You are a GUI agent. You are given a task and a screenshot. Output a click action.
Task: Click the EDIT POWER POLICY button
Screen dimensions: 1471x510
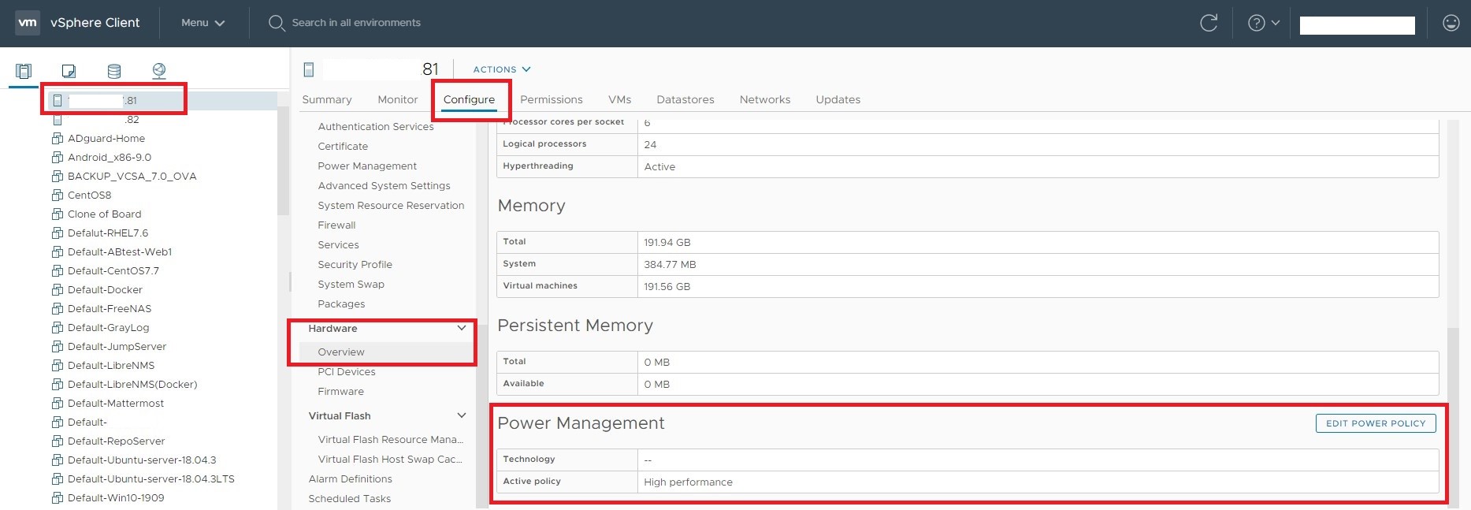point(1376,423)
